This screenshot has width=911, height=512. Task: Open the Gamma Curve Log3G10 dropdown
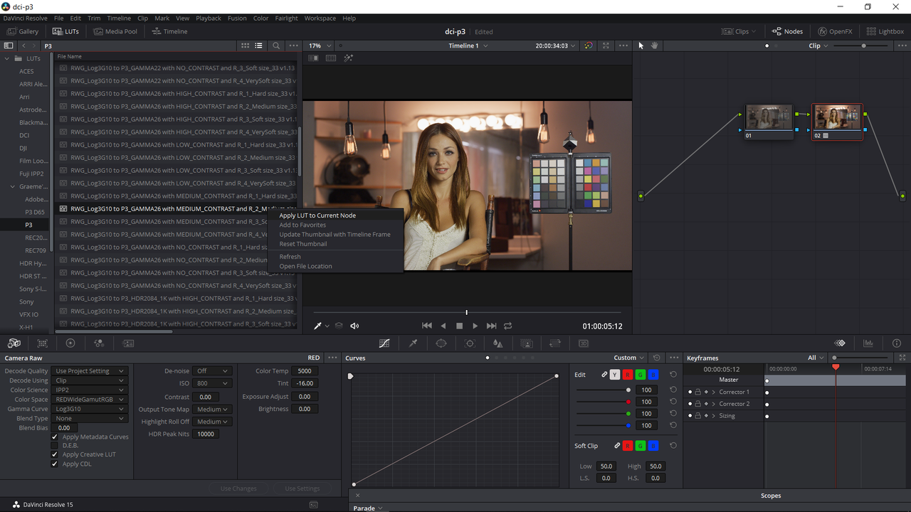click(x=88, y=409)
